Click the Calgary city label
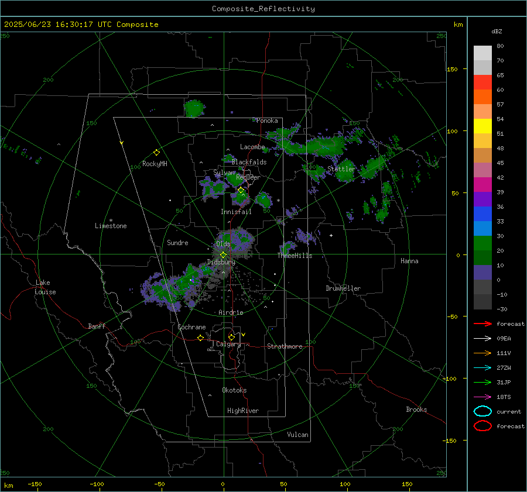This screenshot has width=527, height=492. tap(228, 344)
